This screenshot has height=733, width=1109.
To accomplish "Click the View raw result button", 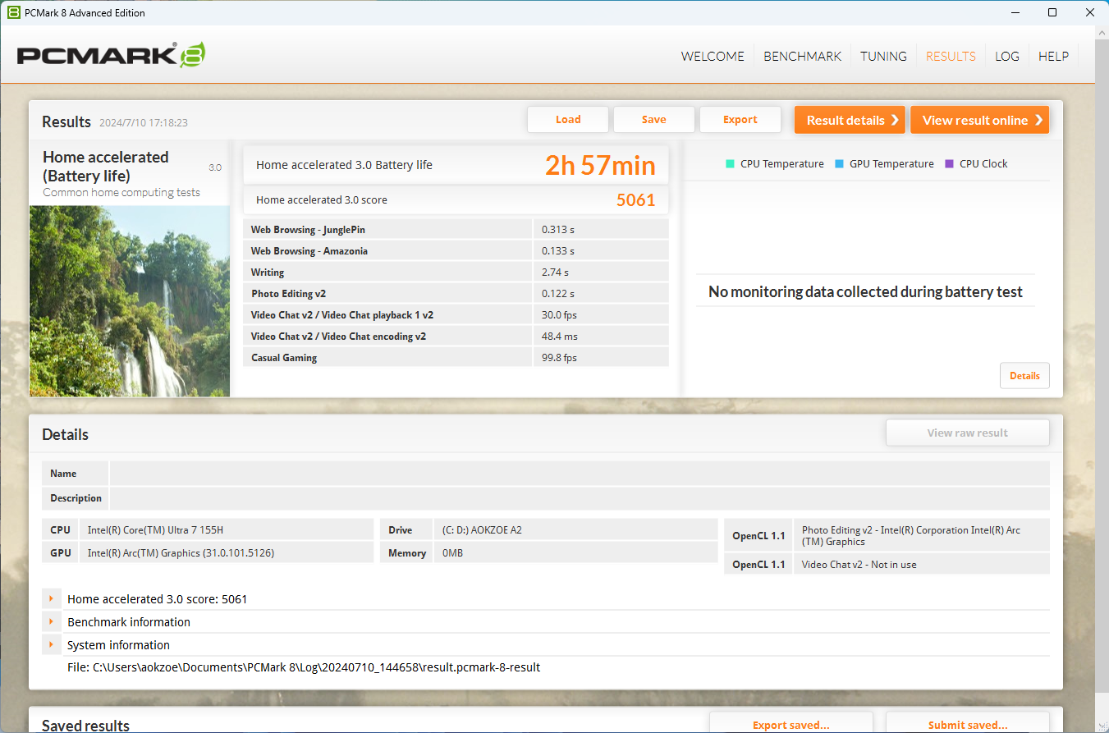I will tap(968, 433).
